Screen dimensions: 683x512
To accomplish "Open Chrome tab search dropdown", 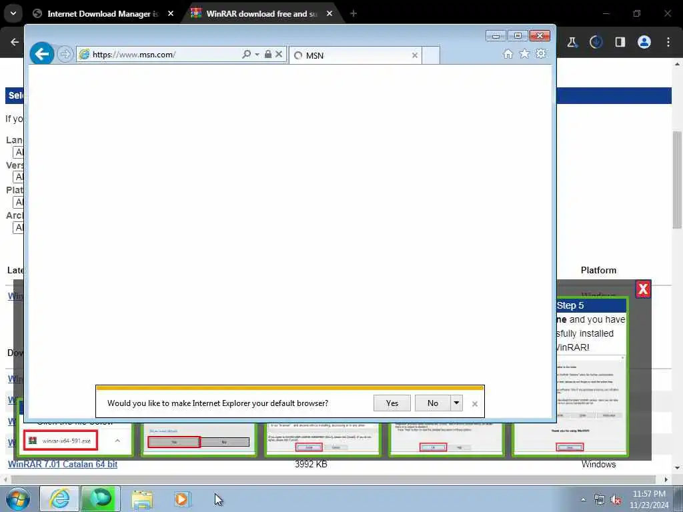I will (13, 13).
